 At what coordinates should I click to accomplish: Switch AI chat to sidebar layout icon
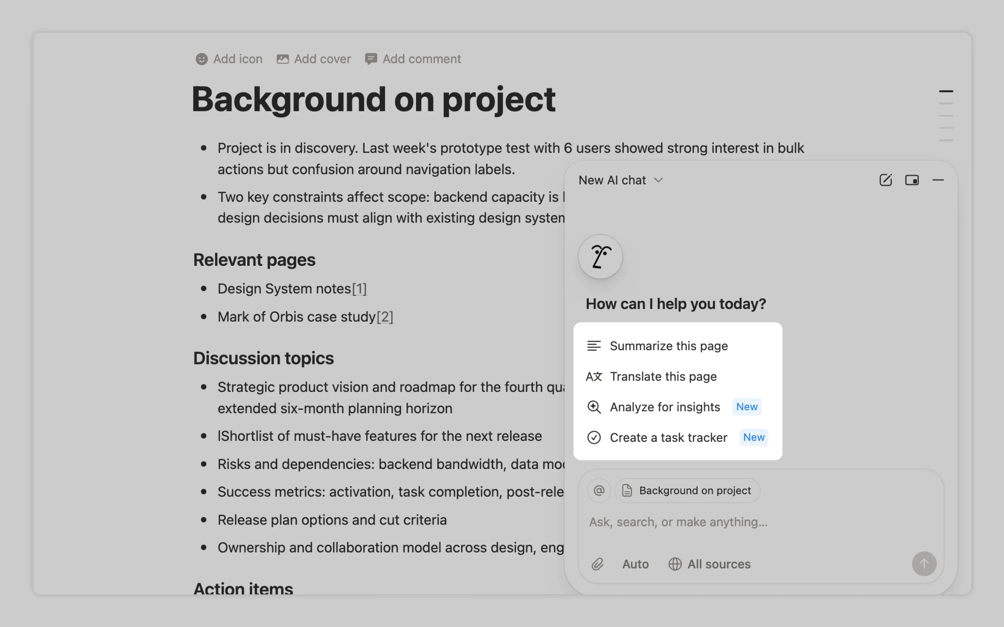[911, 180]
